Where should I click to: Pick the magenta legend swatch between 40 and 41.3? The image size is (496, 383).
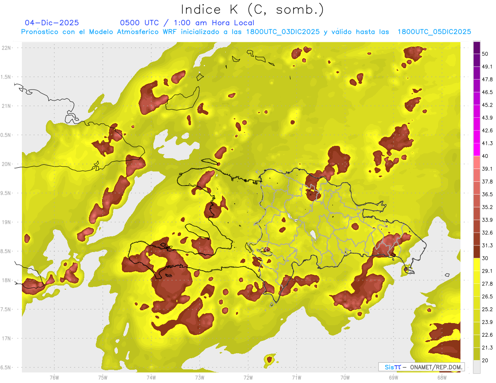[477, 150]
